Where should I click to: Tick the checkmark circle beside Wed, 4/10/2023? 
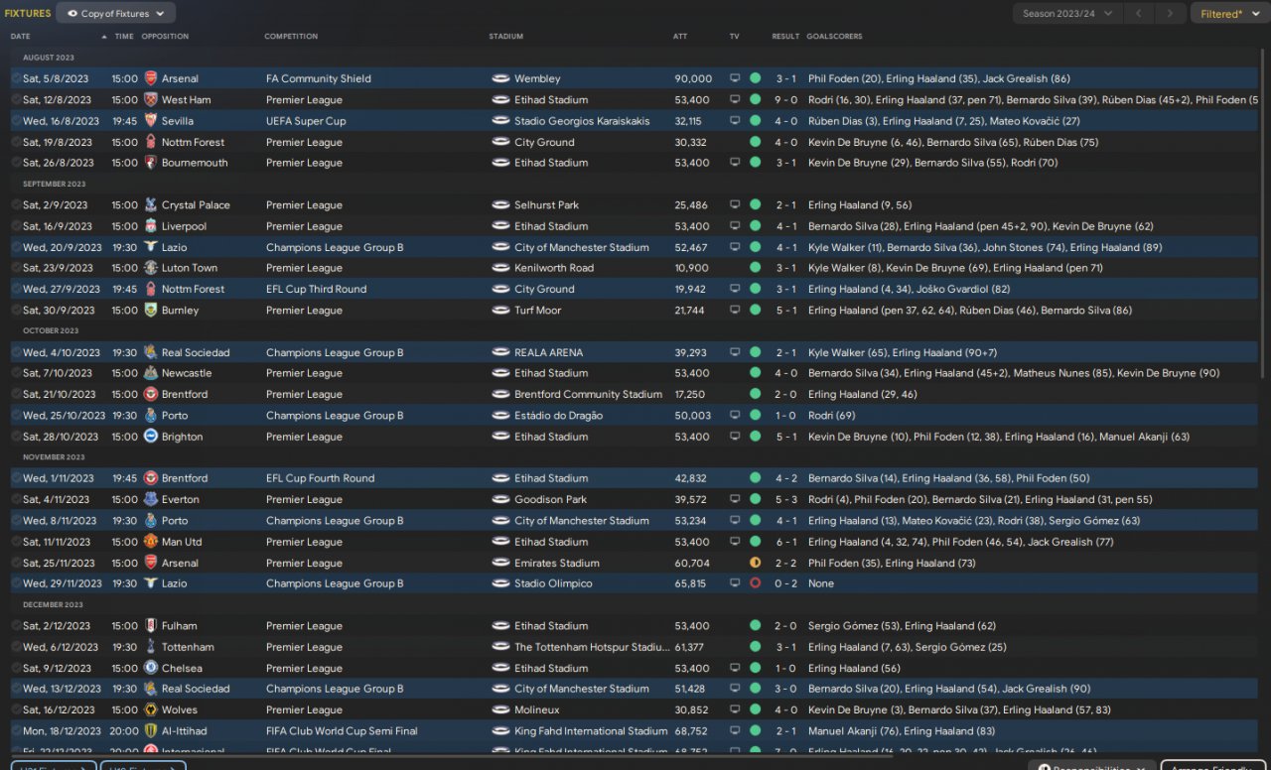tap(16, 352)
